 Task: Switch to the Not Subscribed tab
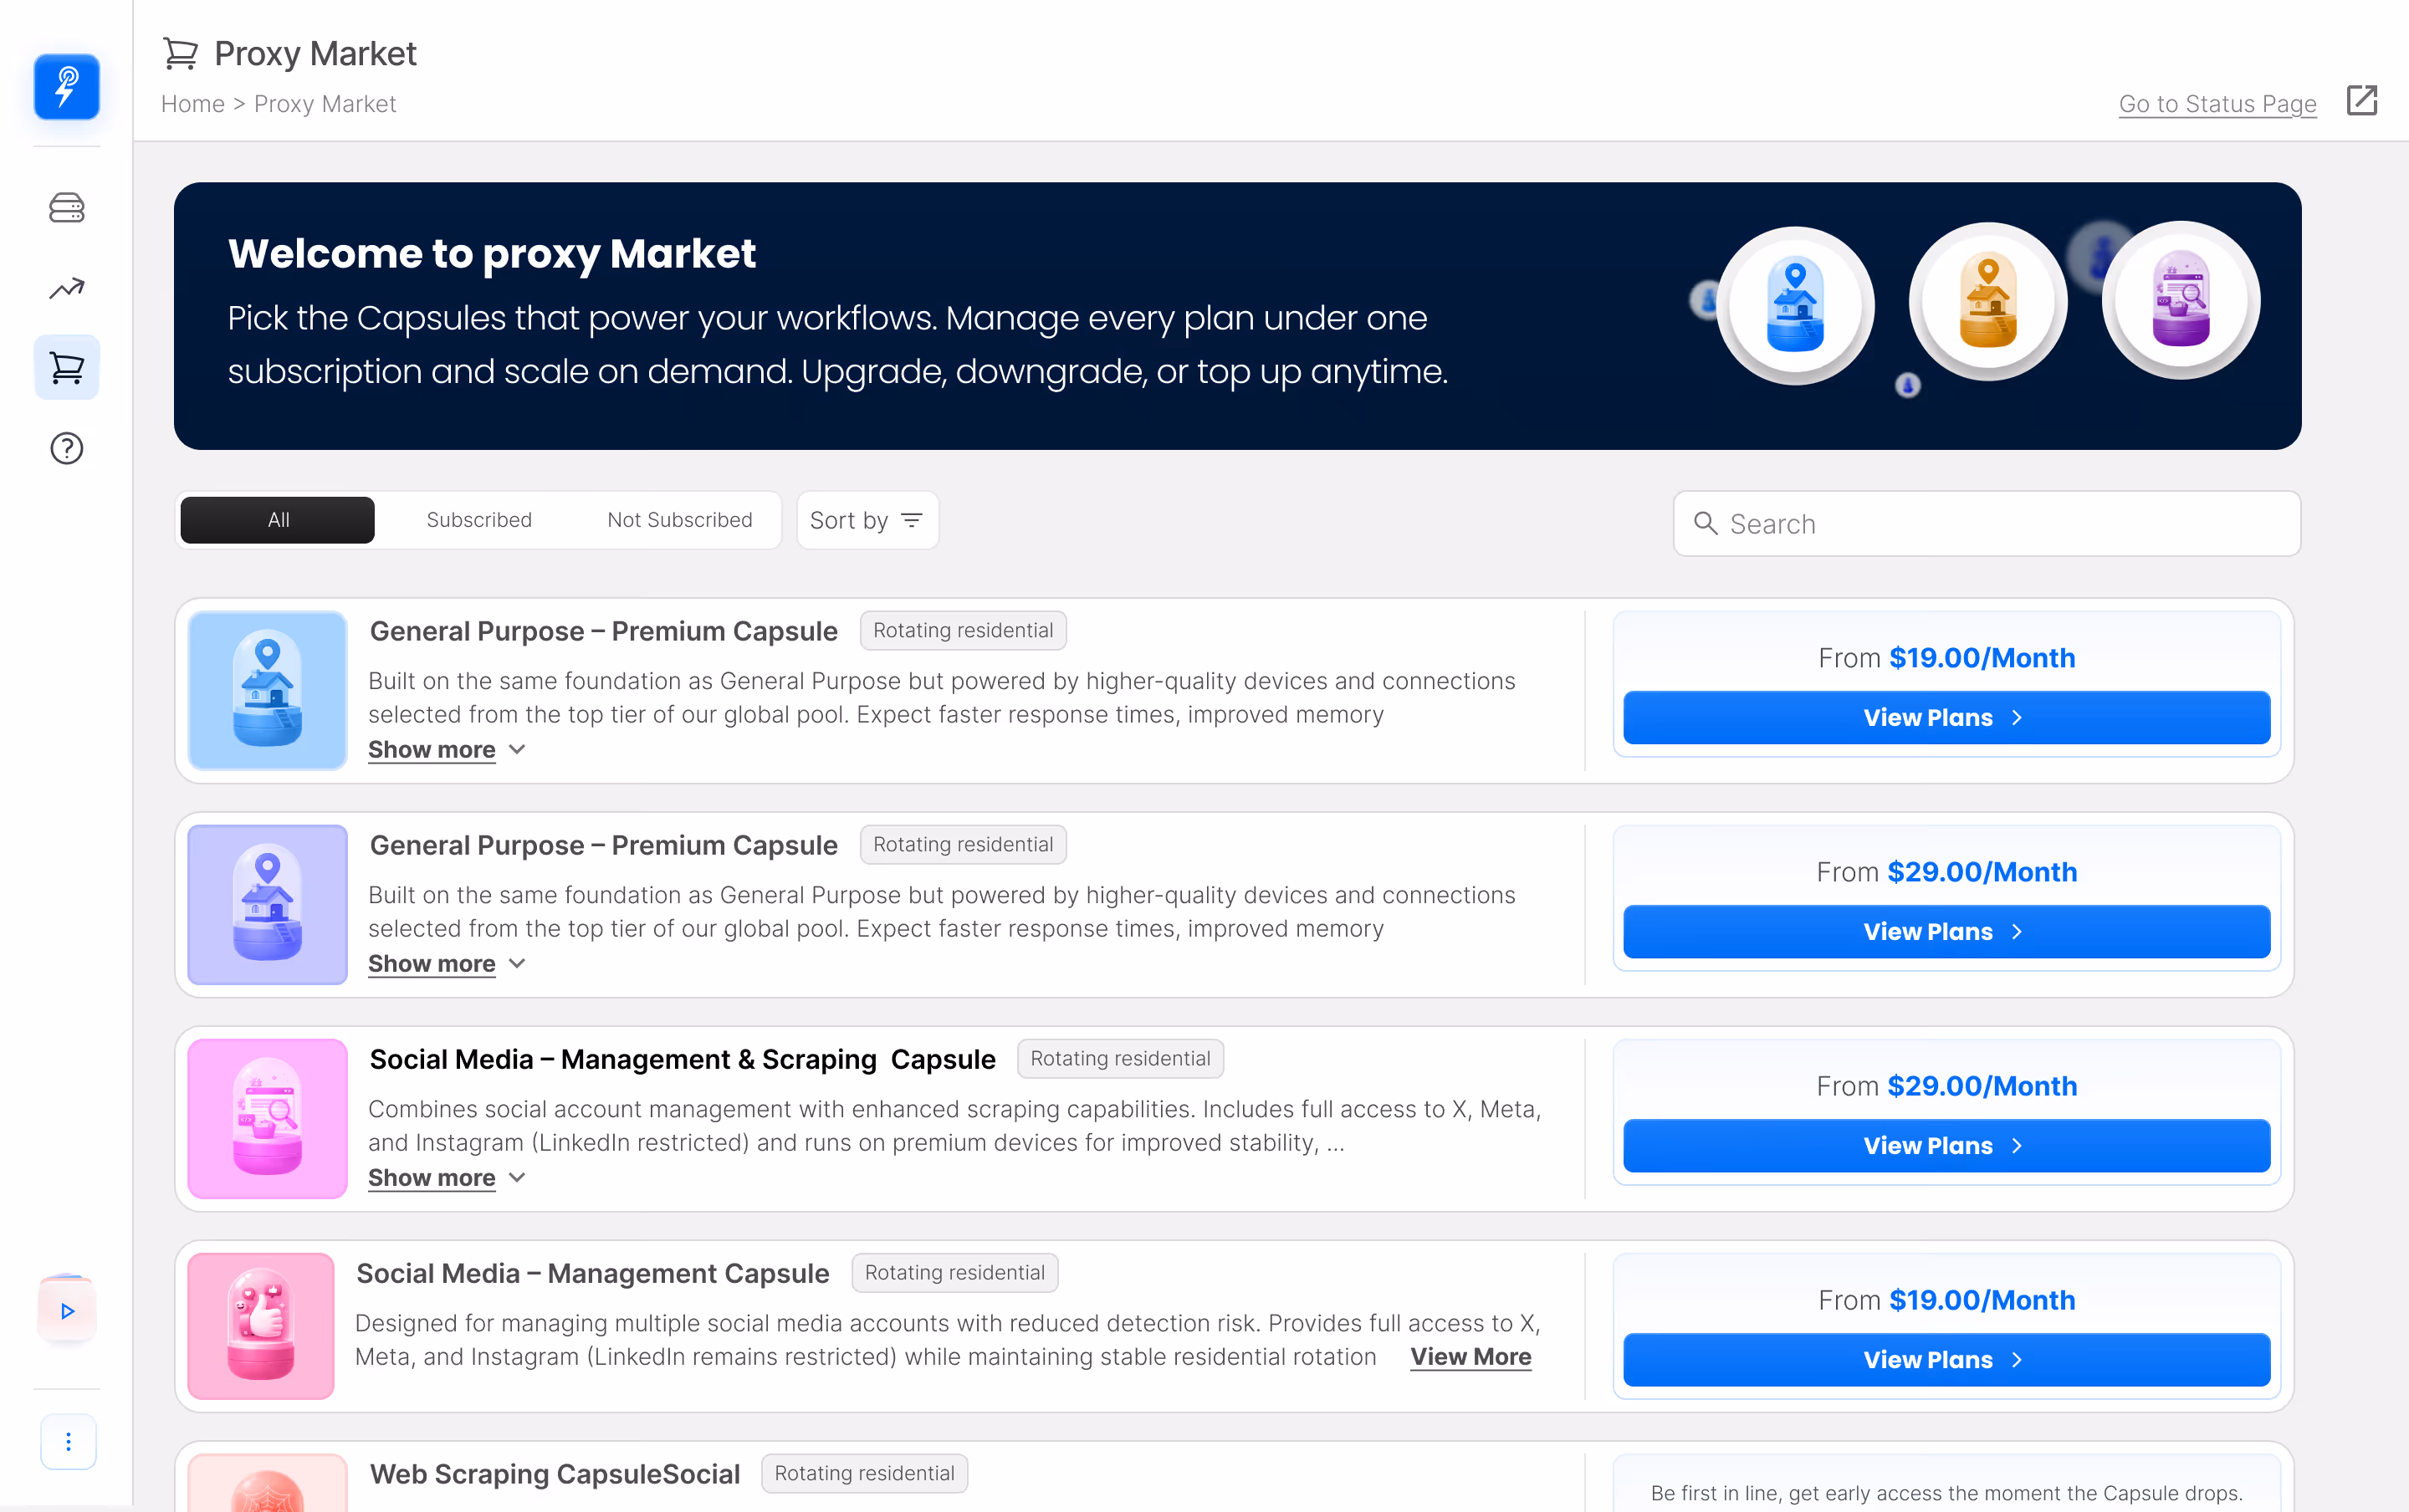680,520
